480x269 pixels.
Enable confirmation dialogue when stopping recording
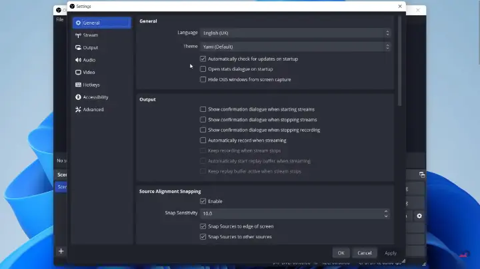point(203,130)
